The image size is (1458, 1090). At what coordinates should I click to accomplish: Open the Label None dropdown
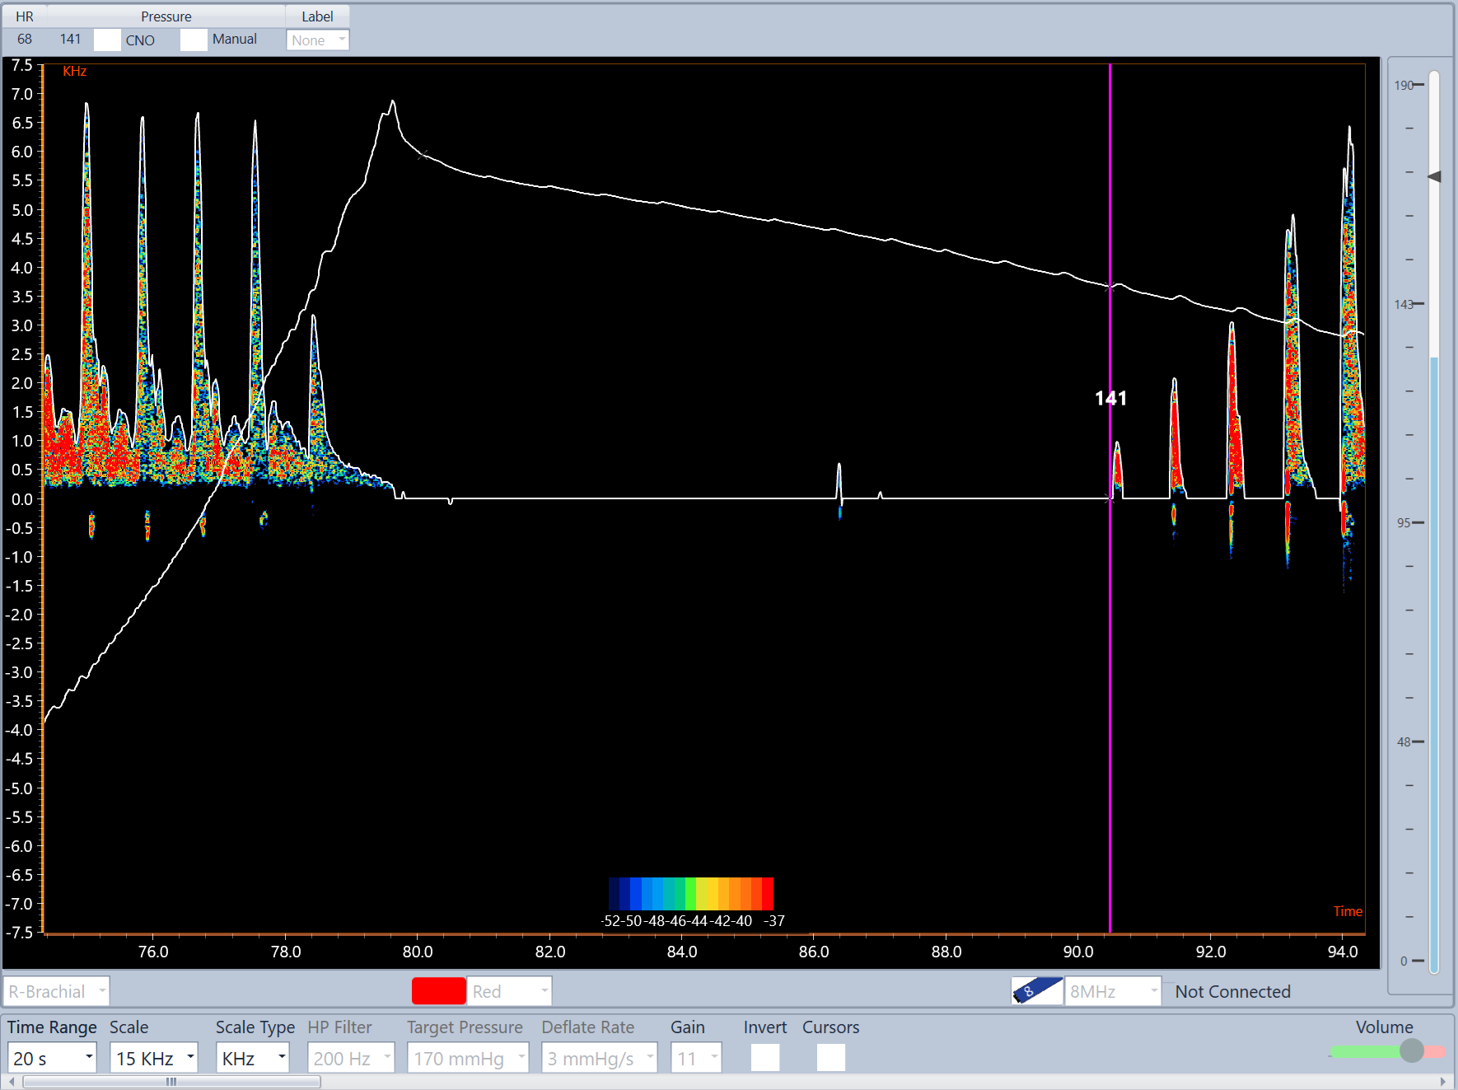(317, 40)
